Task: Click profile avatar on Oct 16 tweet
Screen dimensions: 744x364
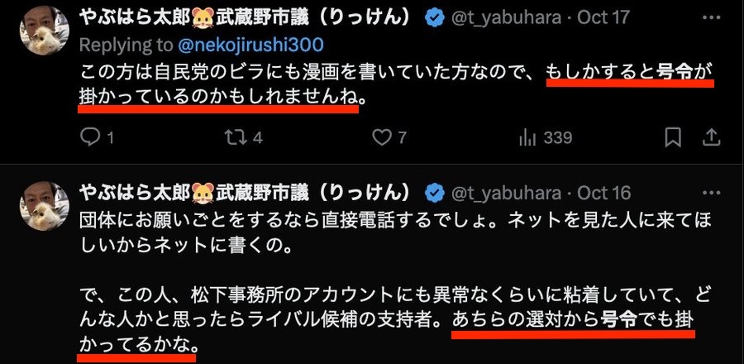Action: (x=44, y=205)
